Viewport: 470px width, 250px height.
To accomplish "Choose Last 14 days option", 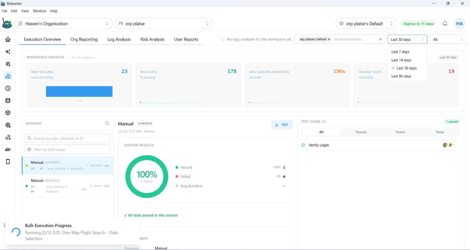I will coord(407,60).
